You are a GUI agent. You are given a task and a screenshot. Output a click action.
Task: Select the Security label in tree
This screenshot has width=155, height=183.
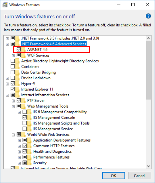40,163
